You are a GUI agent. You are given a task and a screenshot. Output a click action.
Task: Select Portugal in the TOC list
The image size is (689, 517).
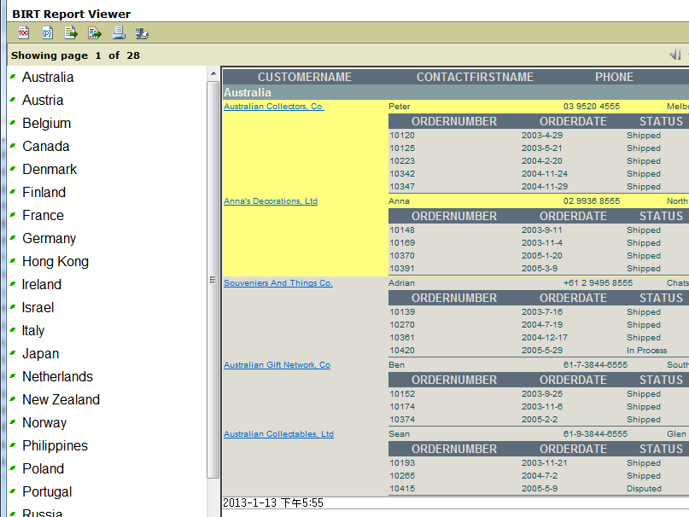coord(47,492)
